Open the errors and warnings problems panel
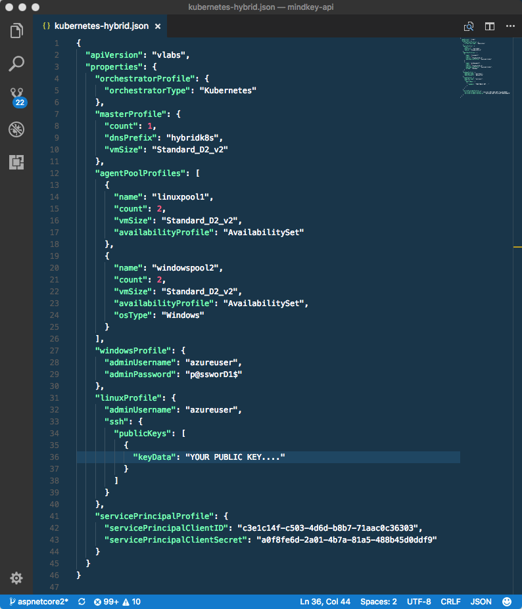Screen dimensions: 522x609 pos(117,601)
